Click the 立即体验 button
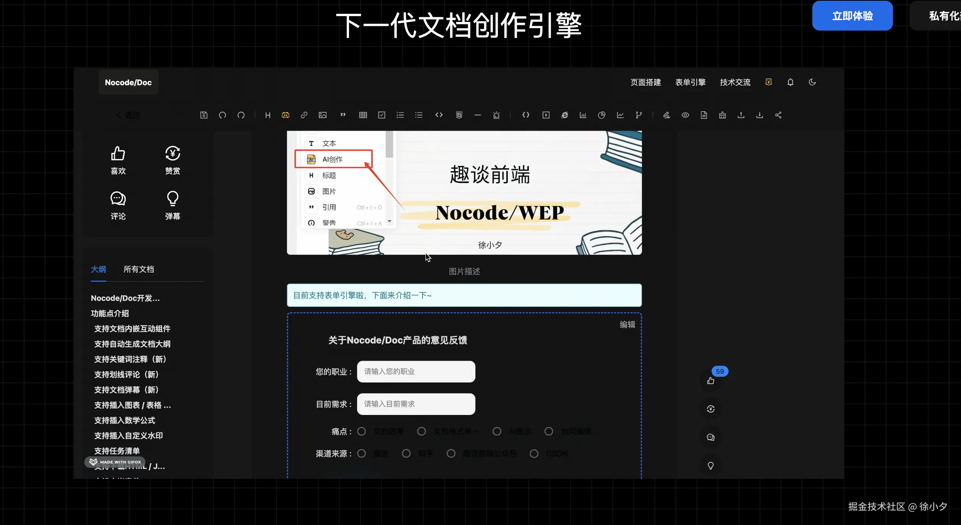The height and width of the screenshot is (525, 961). tap(852, 16)
